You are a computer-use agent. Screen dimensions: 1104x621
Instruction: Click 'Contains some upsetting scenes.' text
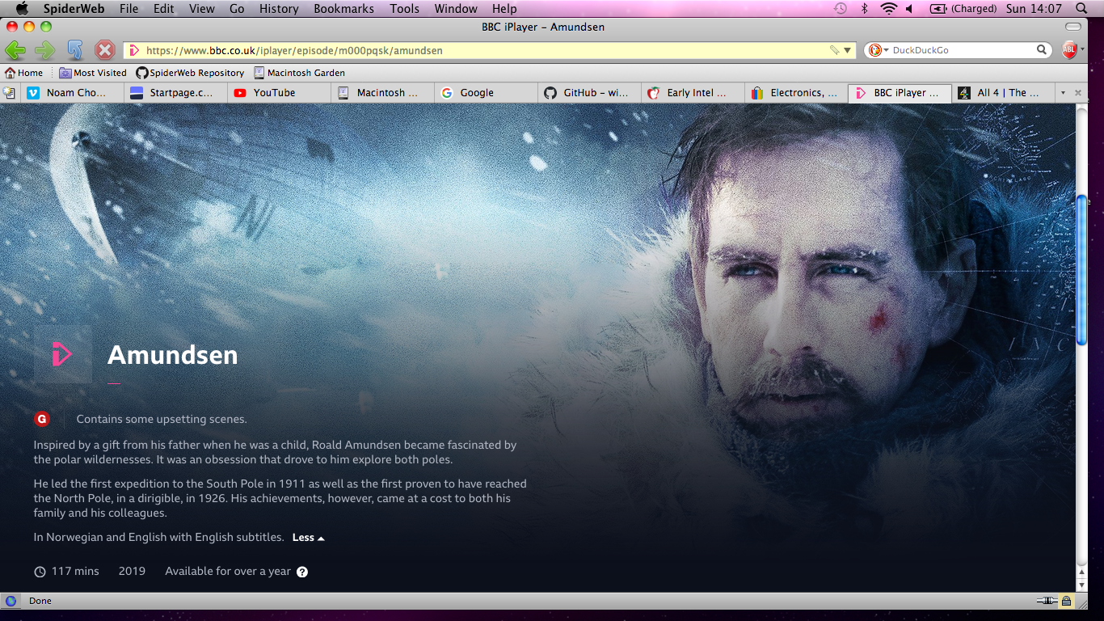162,419
